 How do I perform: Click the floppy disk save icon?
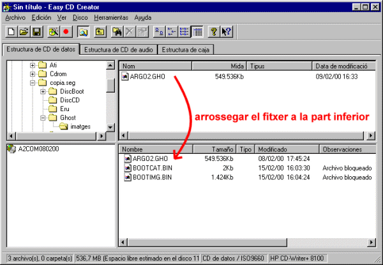(x=36, y=32)
